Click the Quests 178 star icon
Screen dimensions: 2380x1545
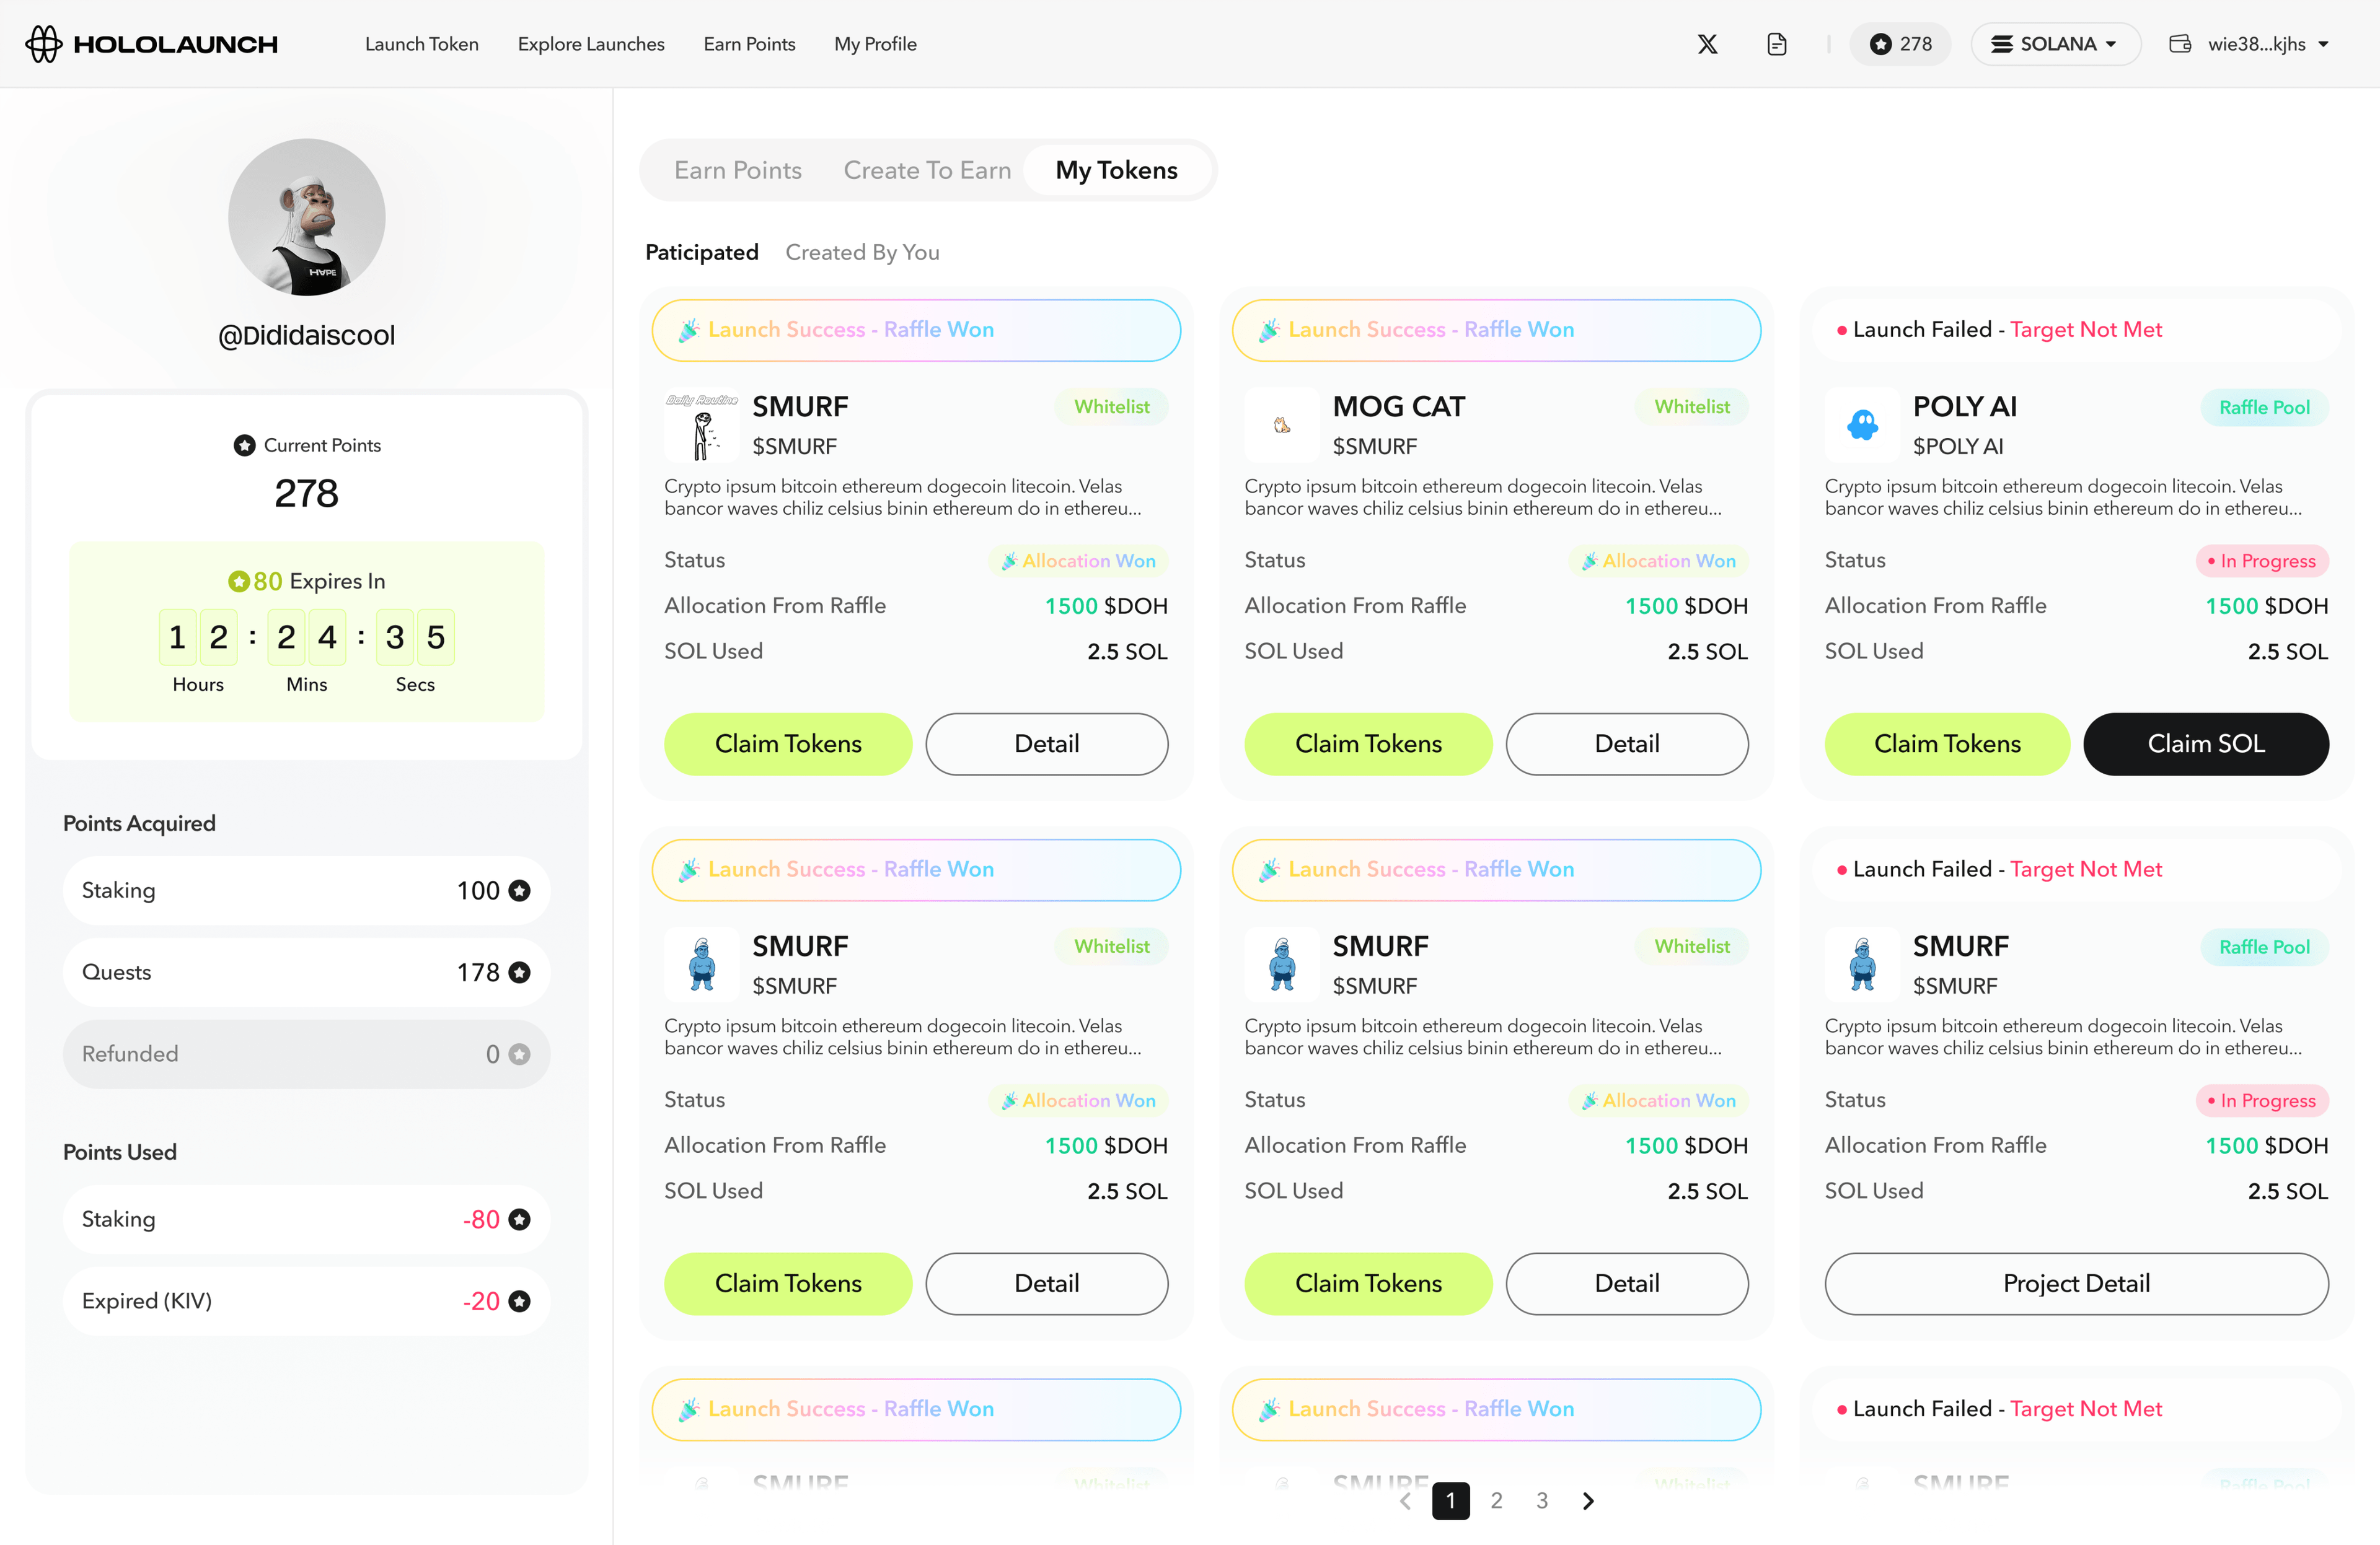pyautogui.click(x=519, y=973)
